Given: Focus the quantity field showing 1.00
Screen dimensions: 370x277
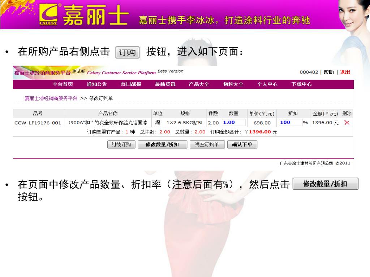Looking at the screenshot, I should click(234, 123).
